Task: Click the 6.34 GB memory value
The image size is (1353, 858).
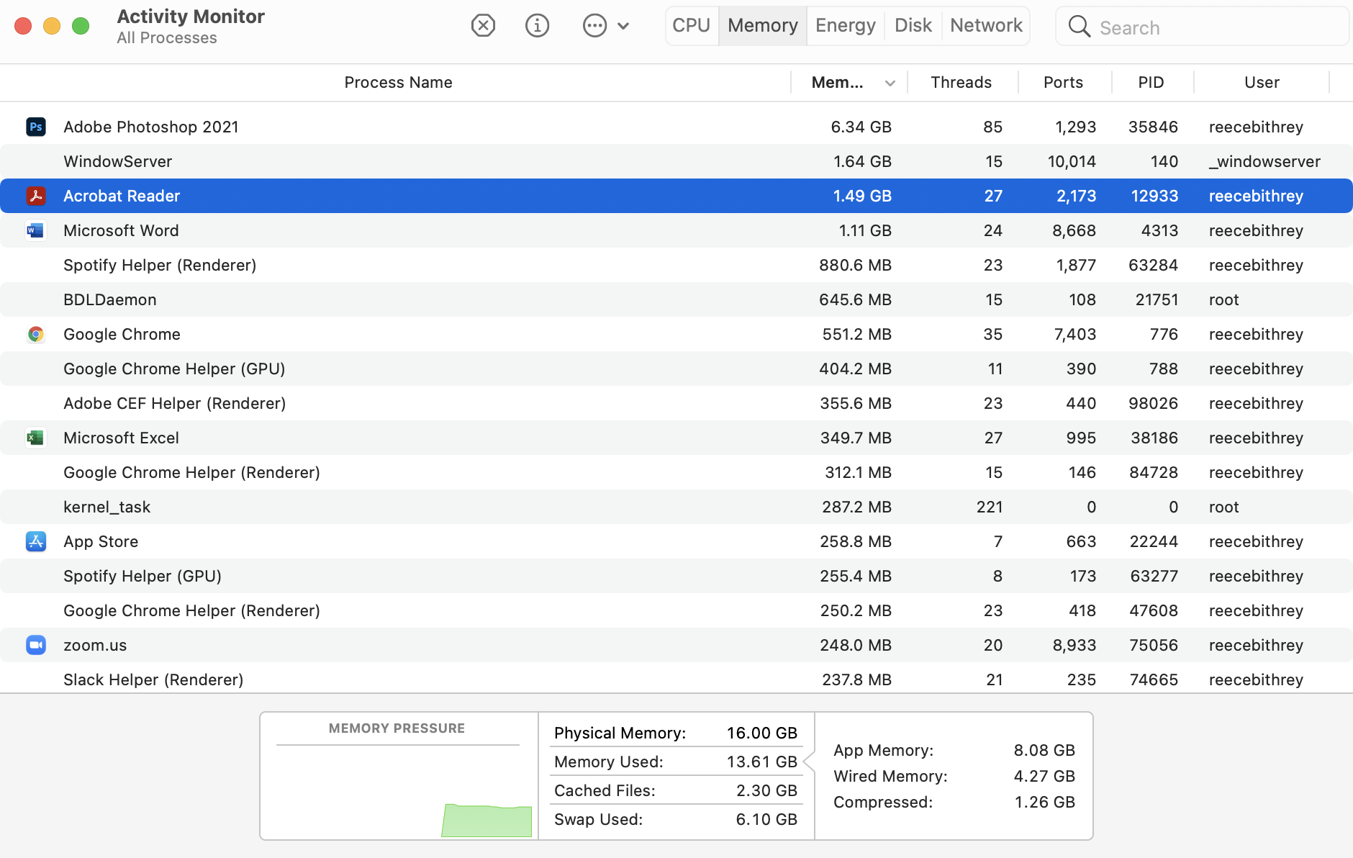Action: click(861, 127)
